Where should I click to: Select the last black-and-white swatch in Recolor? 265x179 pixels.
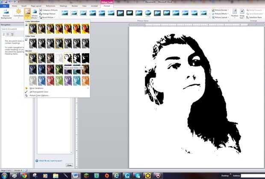(85, 58)
